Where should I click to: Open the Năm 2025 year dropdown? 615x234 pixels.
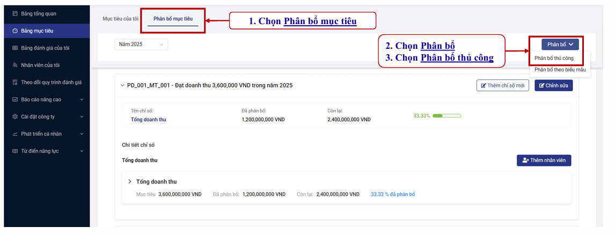pyautogui.click(x=141, y=45)
